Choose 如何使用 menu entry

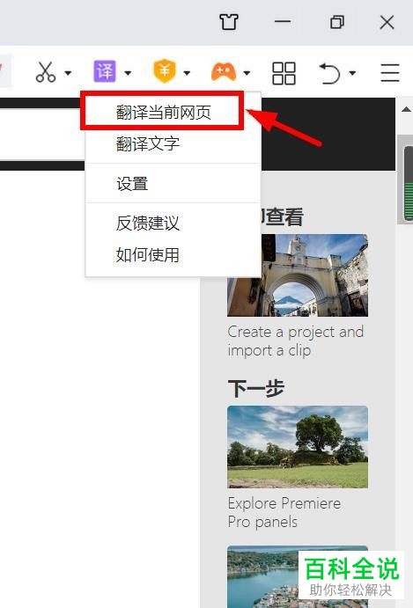[173, 255]
